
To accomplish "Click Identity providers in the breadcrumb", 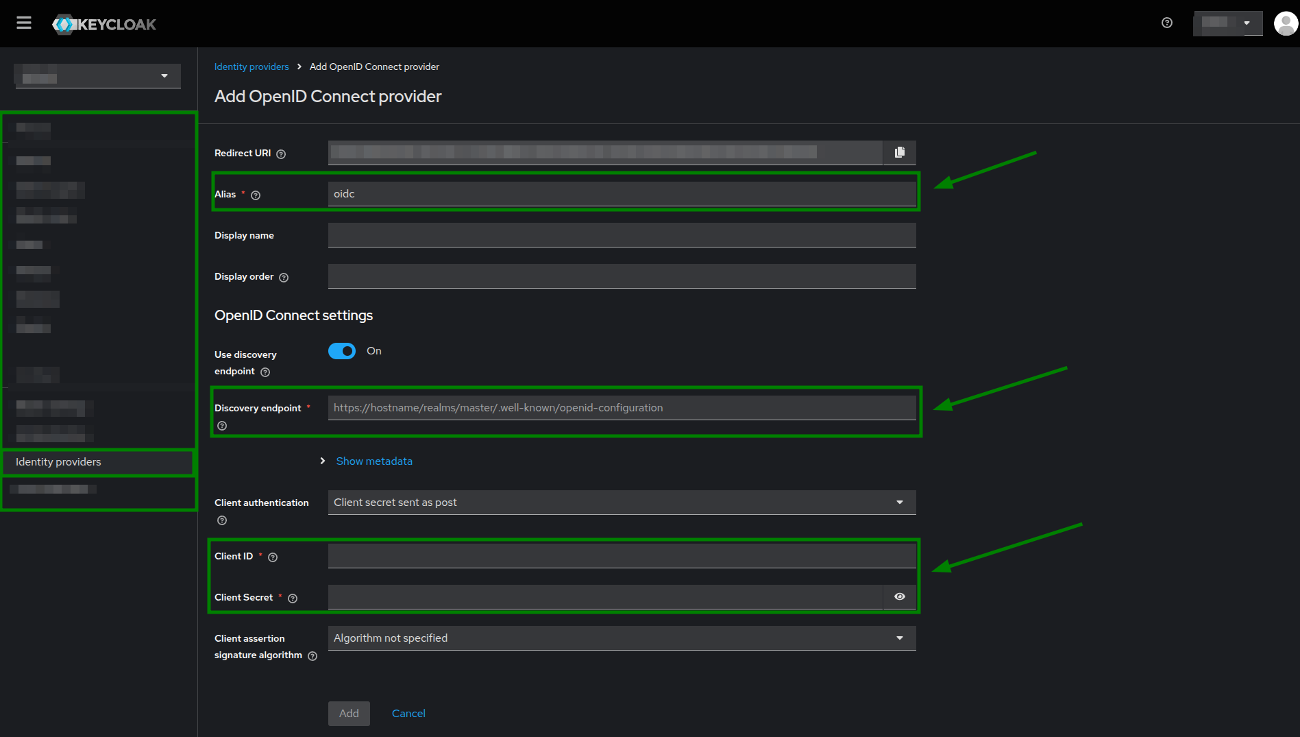I will (252, 67).
